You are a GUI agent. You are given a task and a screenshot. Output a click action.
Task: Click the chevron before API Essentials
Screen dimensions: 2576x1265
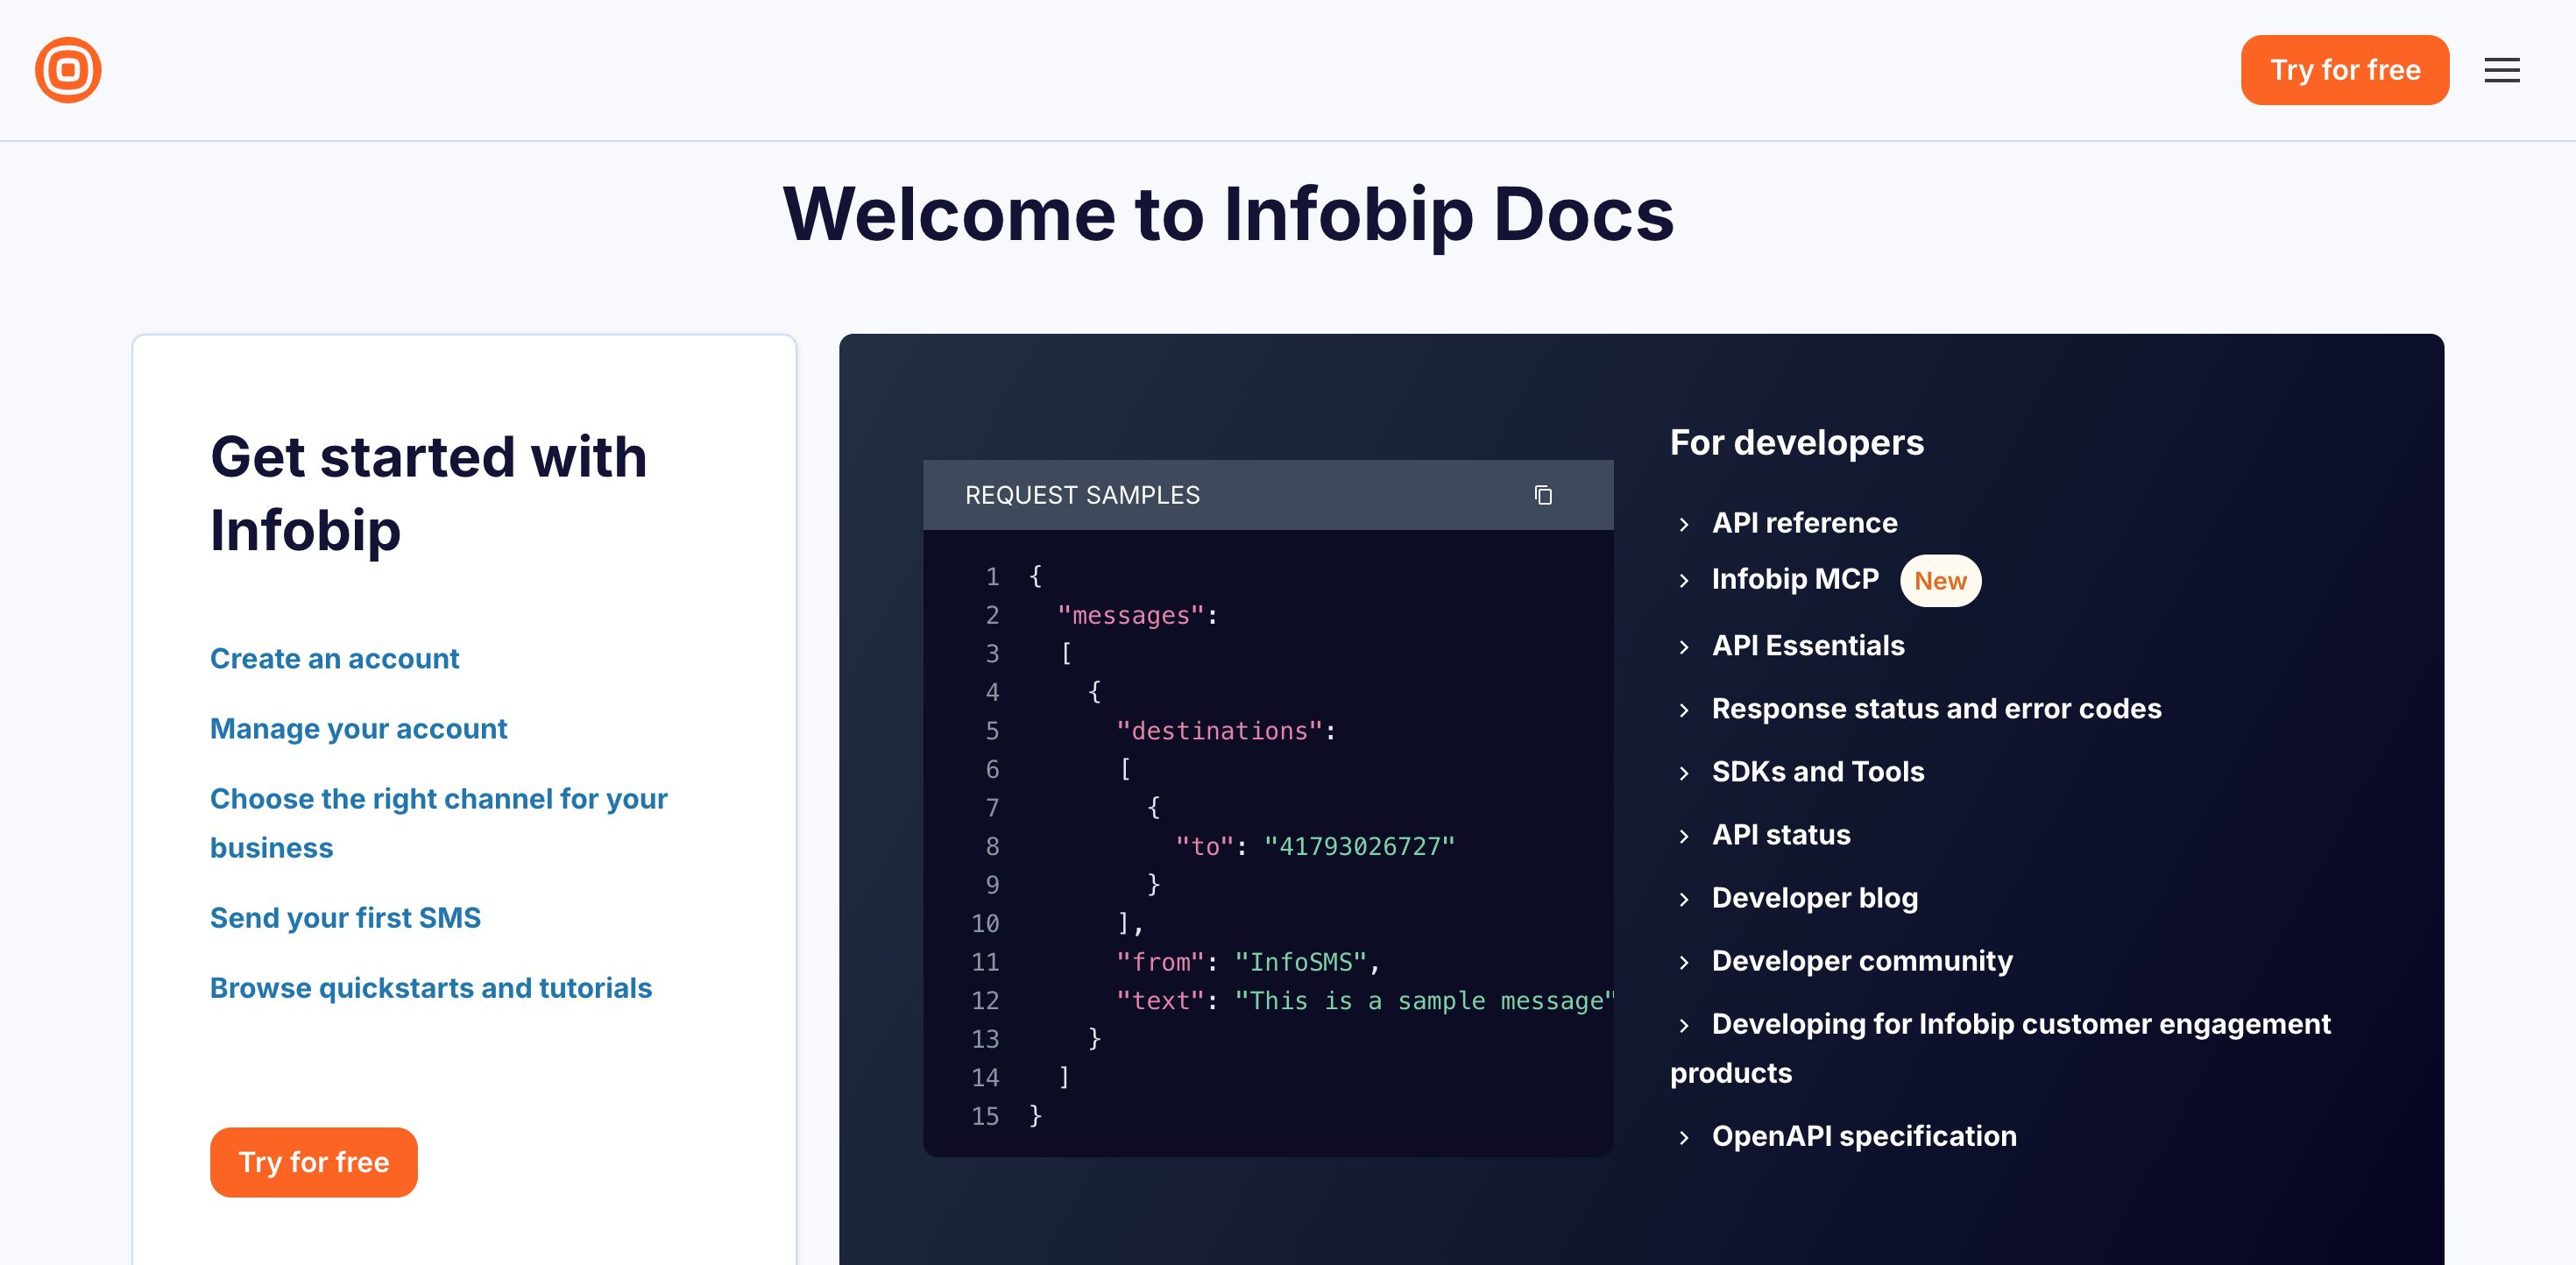click(x=1683, y=648)
